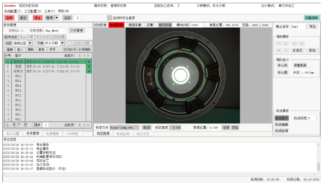This screenshot has width=325, height=188.
Task: Pan image right with the right arrow
Action: click(x=301, y=44)
